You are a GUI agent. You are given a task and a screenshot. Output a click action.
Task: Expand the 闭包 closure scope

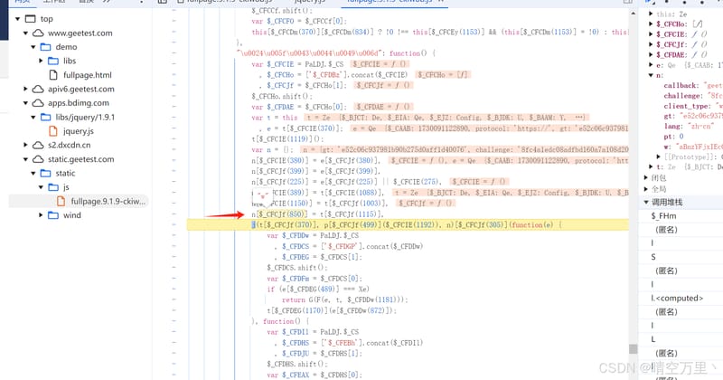(x=646, y=177)
